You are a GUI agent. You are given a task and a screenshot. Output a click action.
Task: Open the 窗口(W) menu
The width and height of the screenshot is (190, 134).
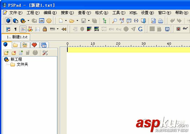coord(165,13)
